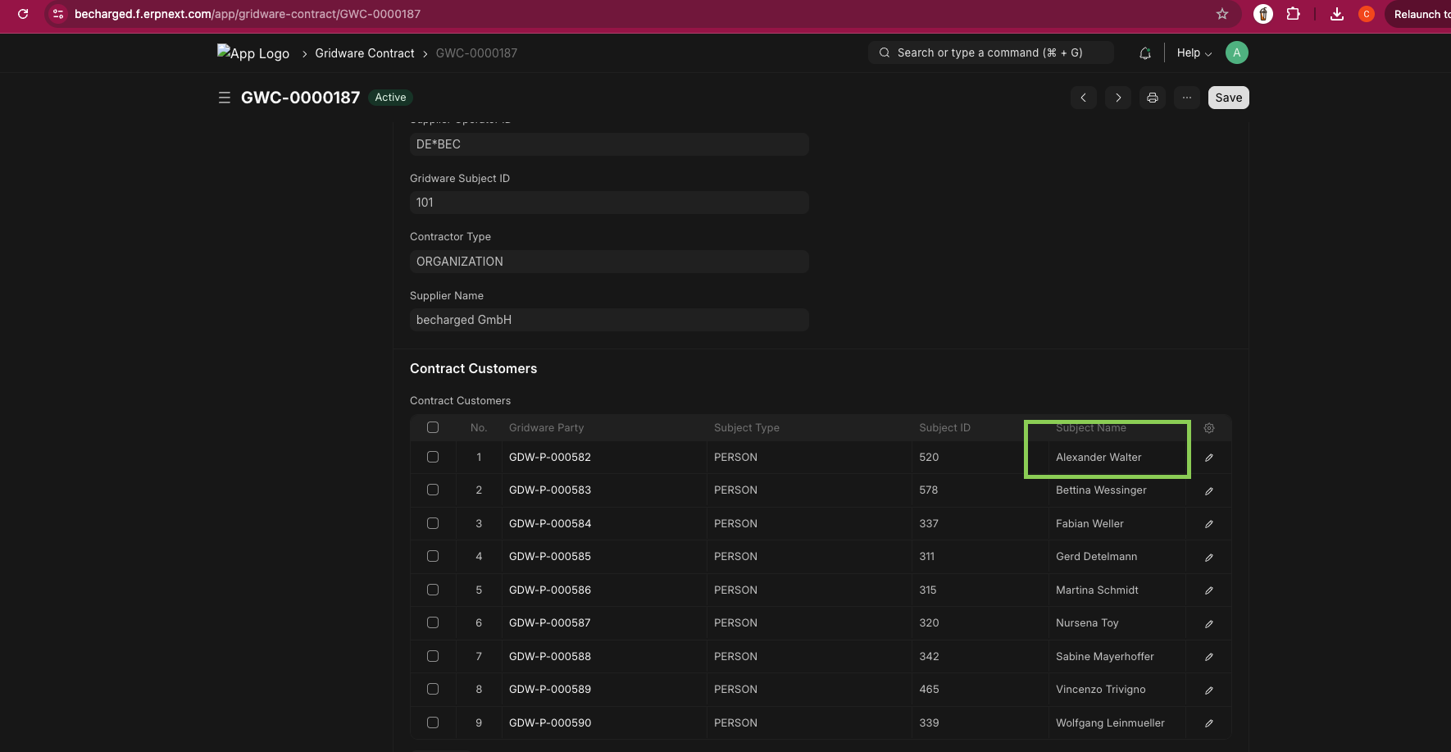Print this contract document

pyautogui.click(x=1153, y=98)
